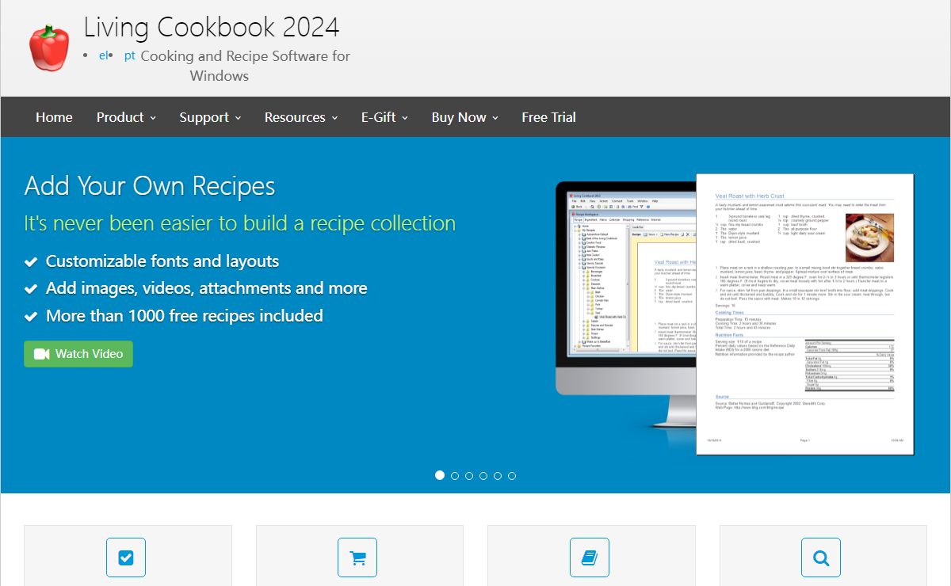Open the book feature icon
Viewport: 951px width, 586px height.
590,557
